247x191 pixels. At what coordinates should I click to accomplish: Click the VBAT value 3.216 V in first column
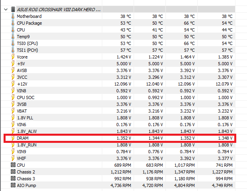tap(124, 111)
